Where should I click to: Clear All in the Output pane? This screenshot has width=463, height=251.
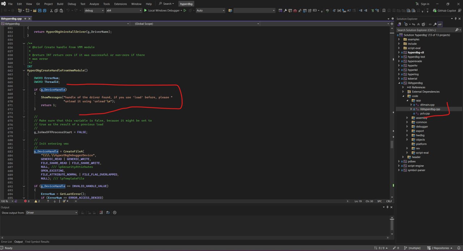click(102, 213)
